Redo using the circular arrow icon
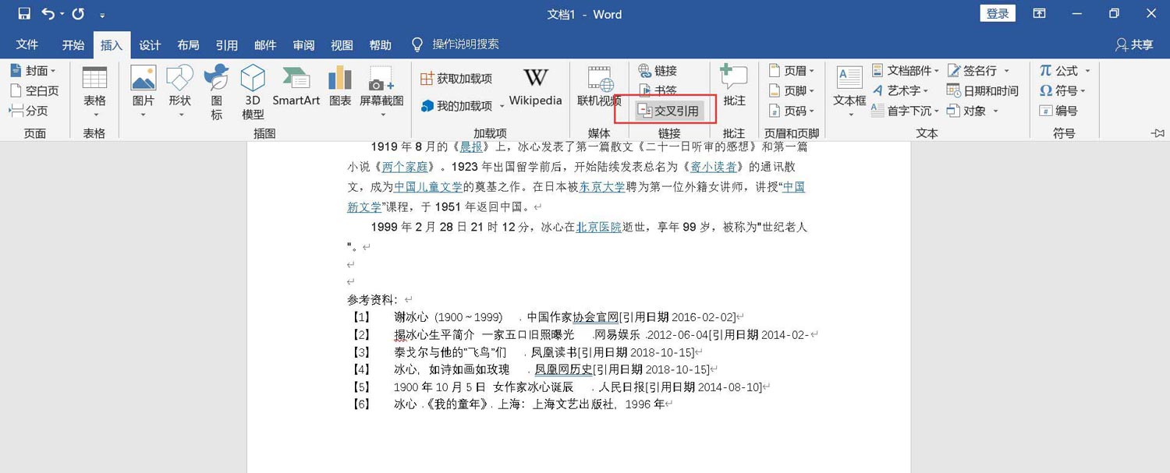 tap(78, 13)
